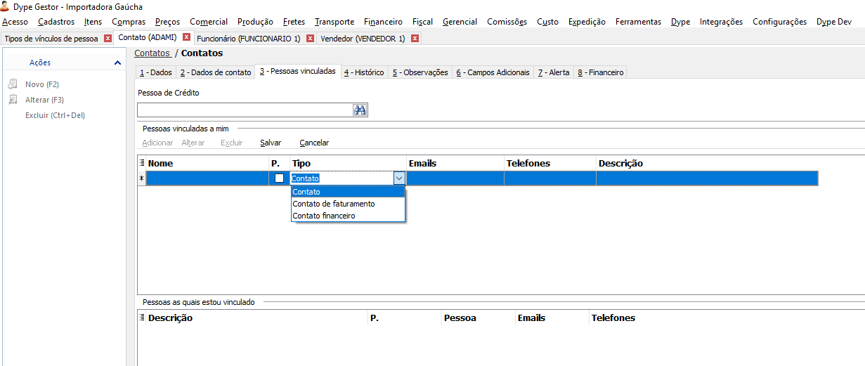Screen dimensions: 865x366
Task: Tick the P. checkbox in the new row
Action: click(x=279, y=178)
